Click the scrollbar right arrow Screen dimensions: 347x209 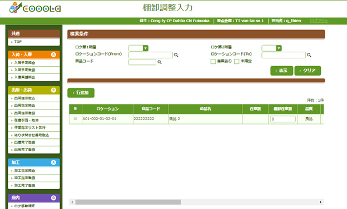point(320,202)
